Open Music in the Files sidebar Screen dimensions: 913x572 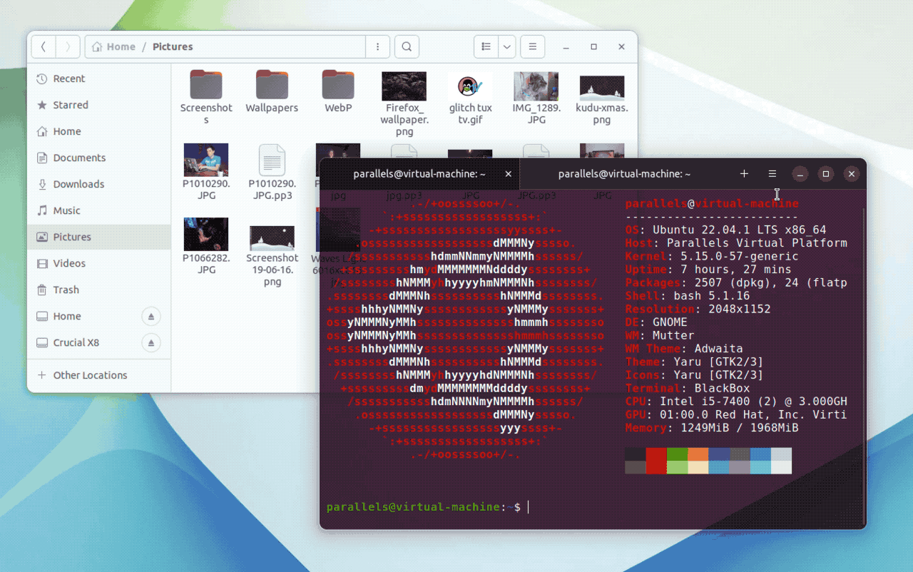coord(99,210)
